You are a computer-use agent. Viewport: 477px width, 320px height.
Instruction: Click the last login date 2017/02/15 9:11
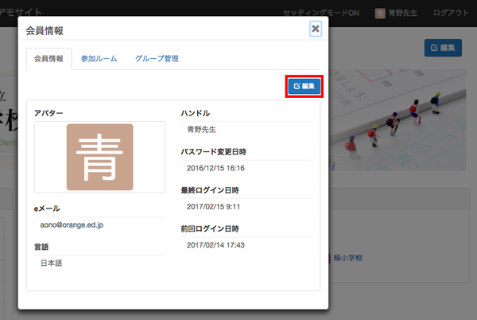pyautogui.click(x=213, y=206)
